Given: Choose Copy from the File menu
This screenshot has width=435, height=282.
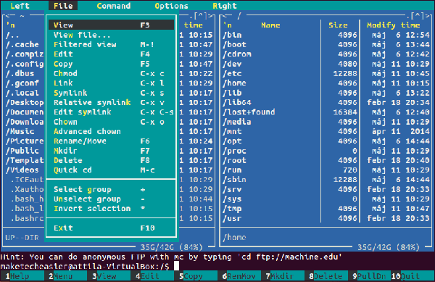Looking at the screenshot, I should [111, 64].
